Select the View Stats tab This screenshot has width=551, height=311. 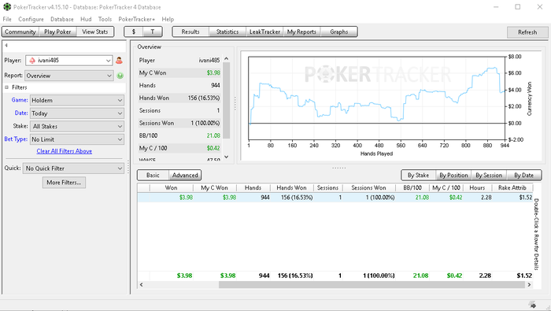(95, 31)
